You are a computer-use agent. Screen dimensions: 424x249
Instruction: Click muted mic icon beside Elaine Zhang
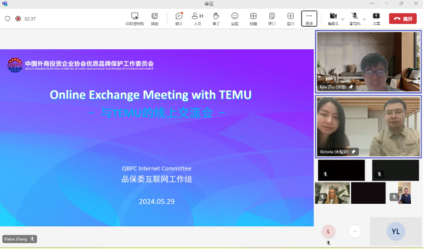32,239
